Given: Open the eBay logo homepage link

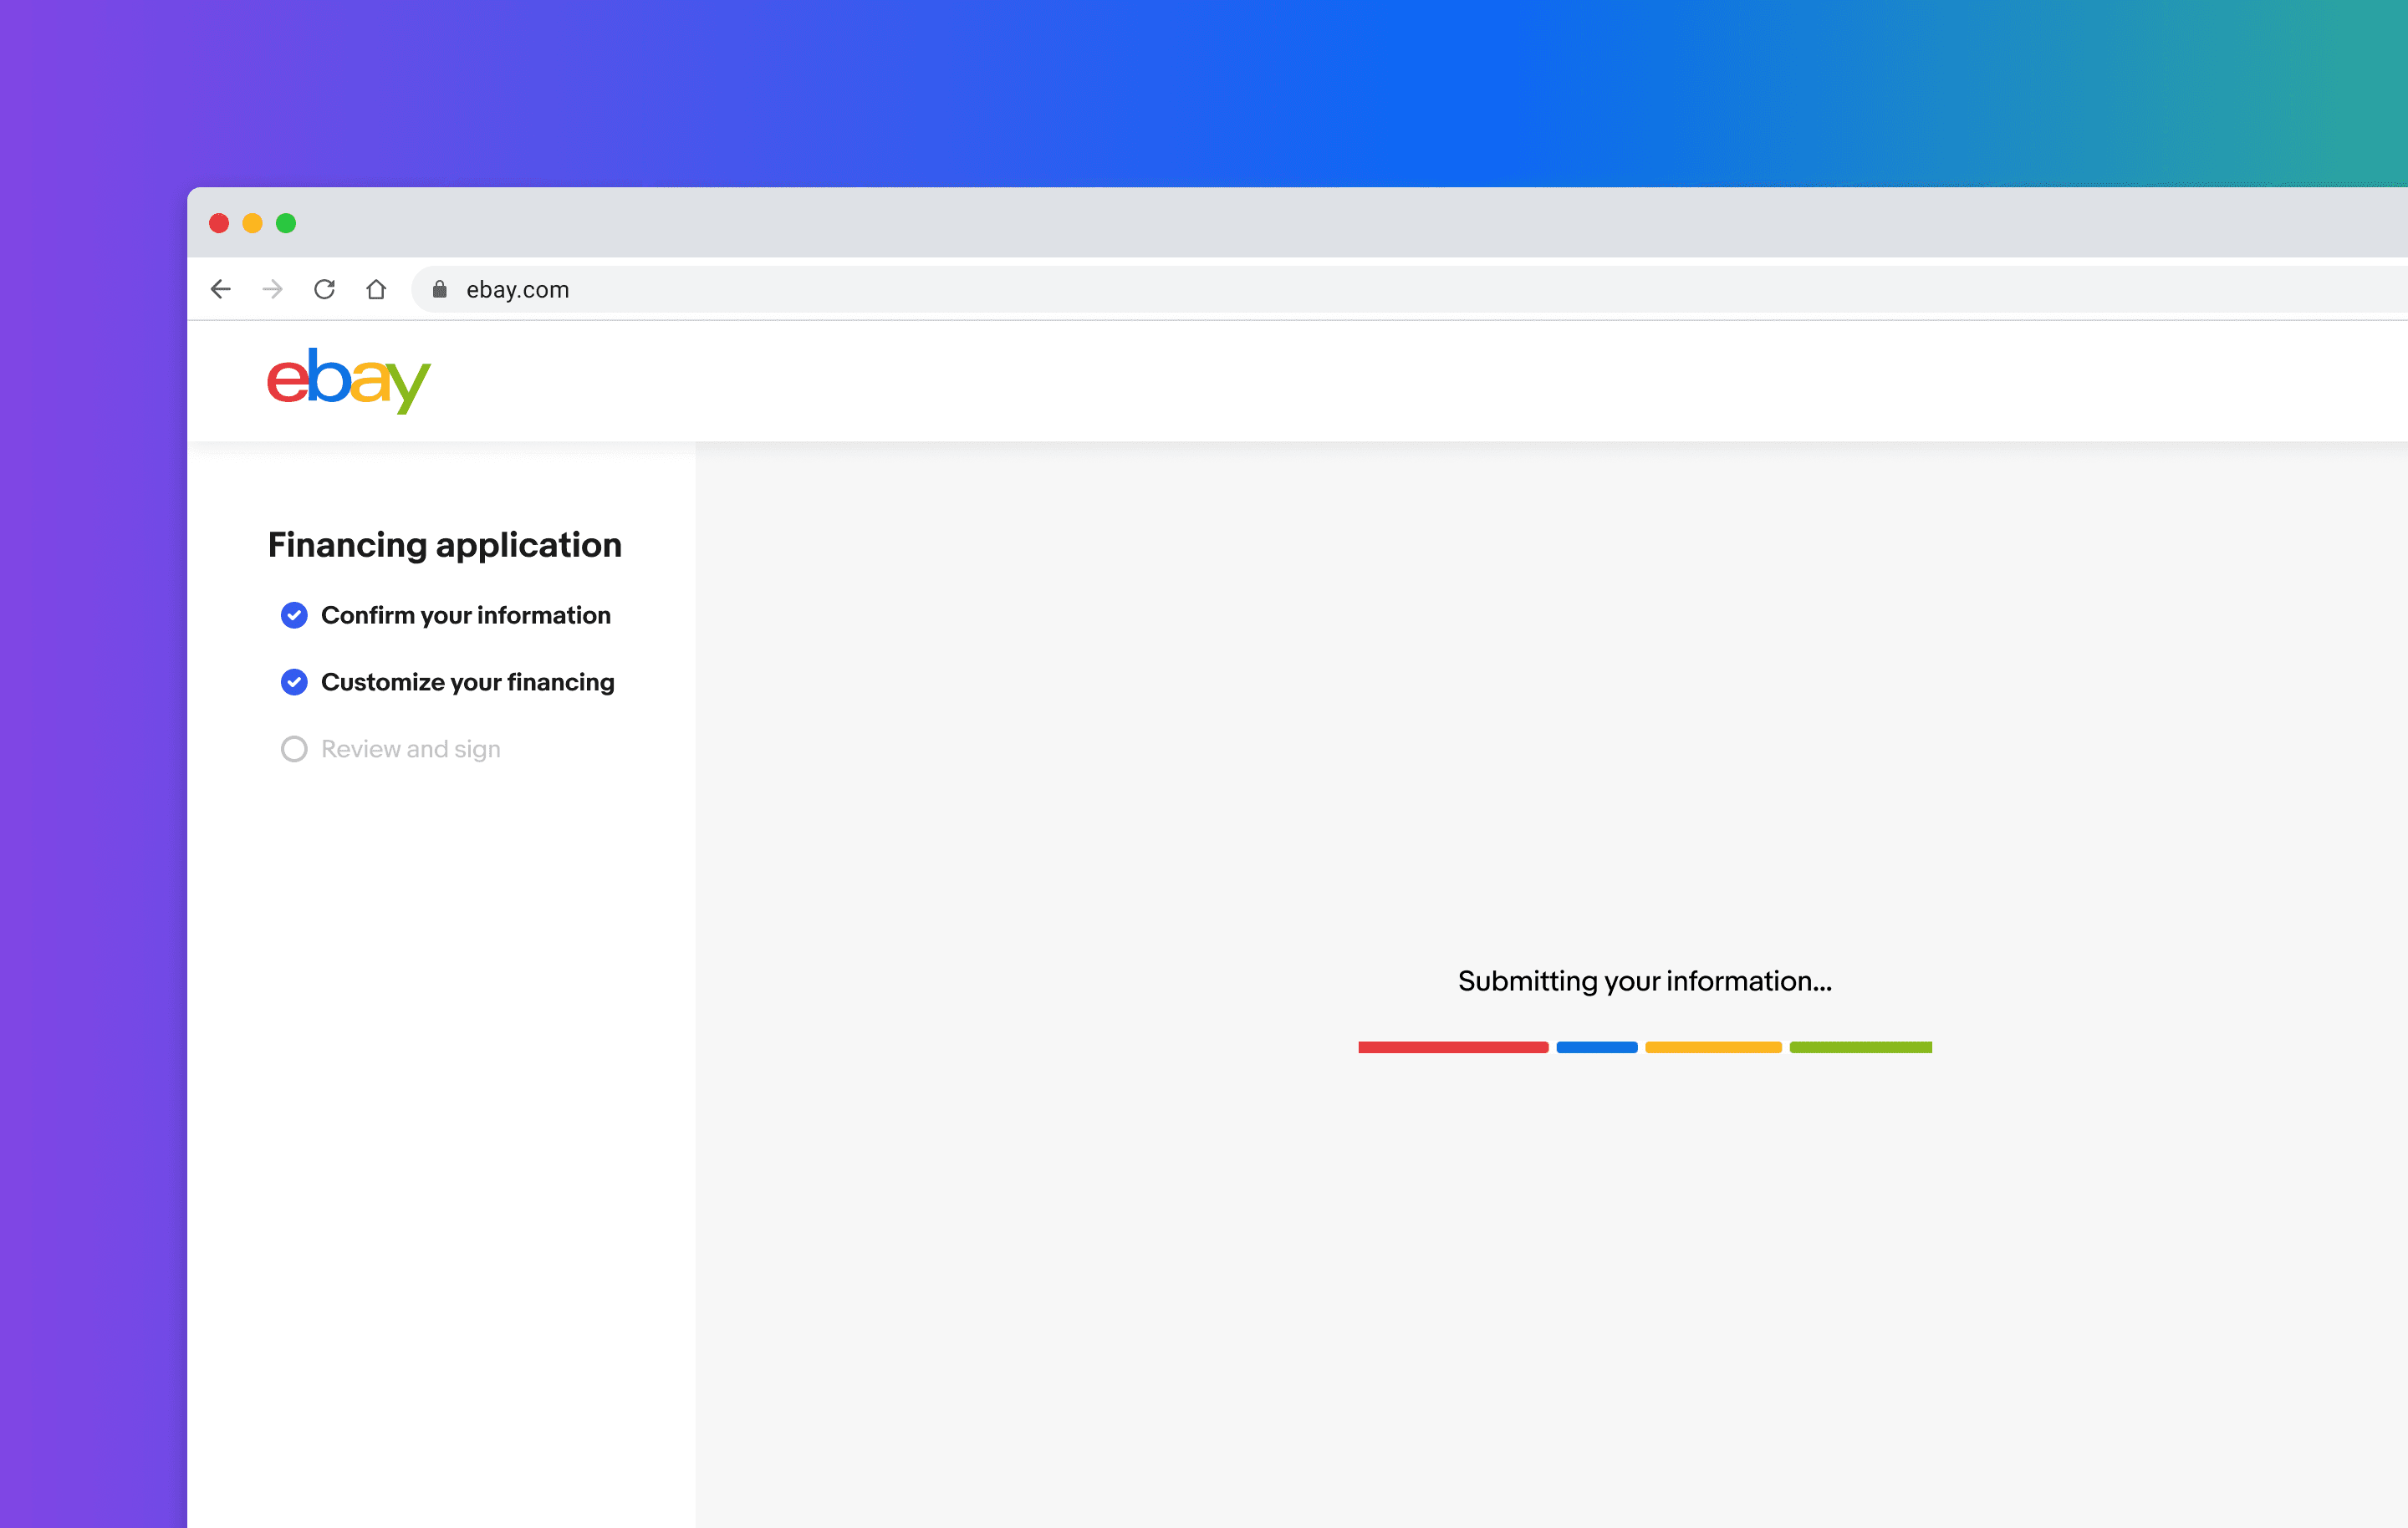Looking at the screenshot, I should pyautogui.click(x=349, y=381).
